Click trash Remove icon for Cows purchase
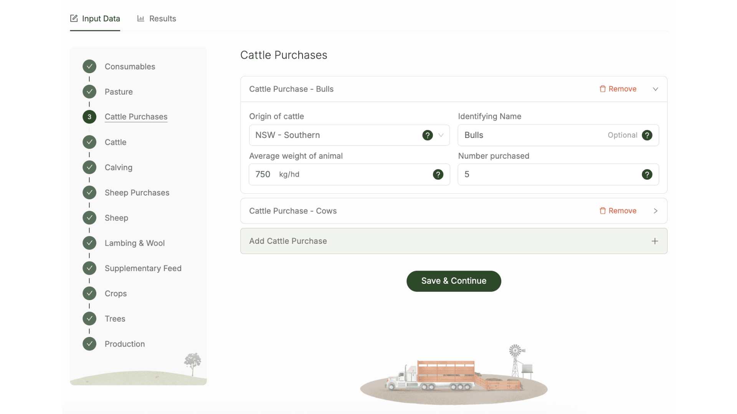The width and height of the screenshot is (737, 414). click(603, 211)
